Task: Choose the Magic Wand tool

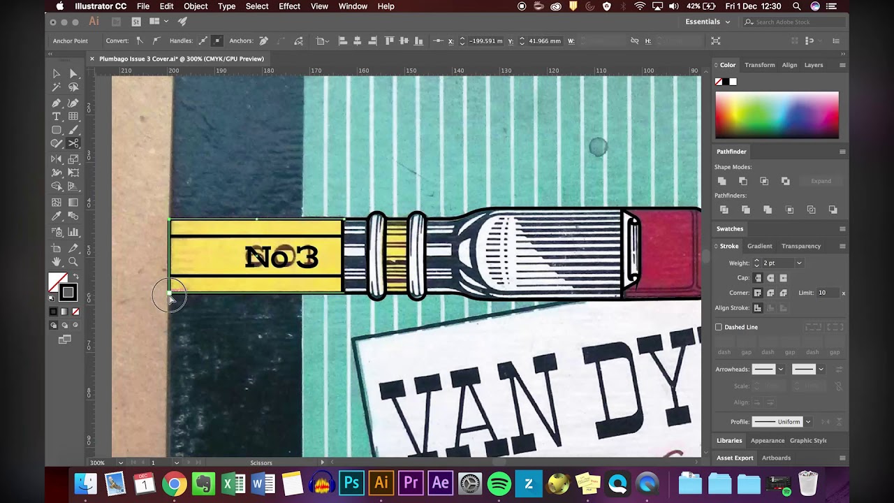Action: (x=57, y=87)
